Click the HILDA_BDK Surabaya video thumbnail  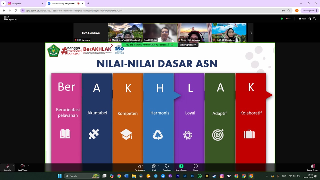point(229,32)
